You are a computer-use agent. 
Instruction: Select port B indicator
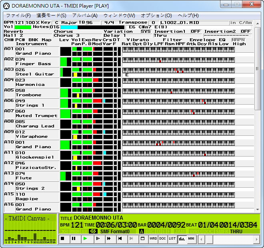click(x=147, y=231)
